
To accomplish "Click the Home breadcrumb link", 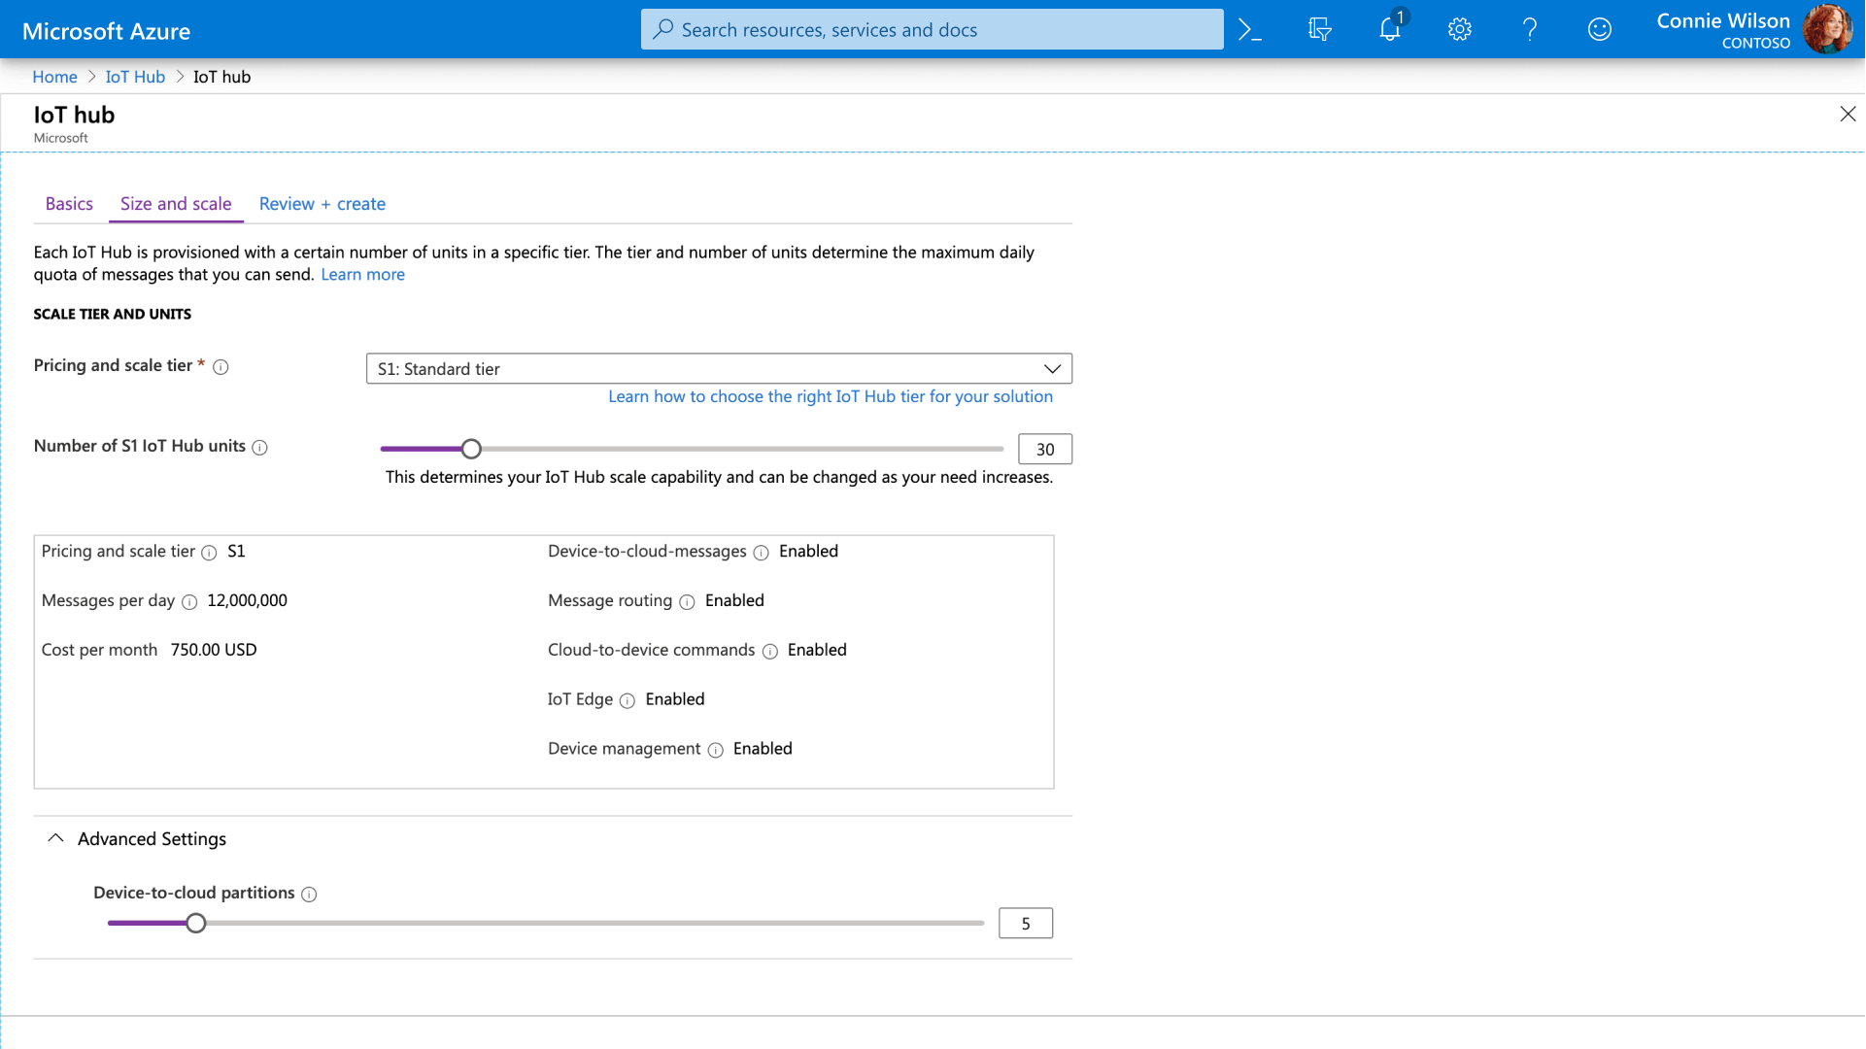I will [54, 77].
